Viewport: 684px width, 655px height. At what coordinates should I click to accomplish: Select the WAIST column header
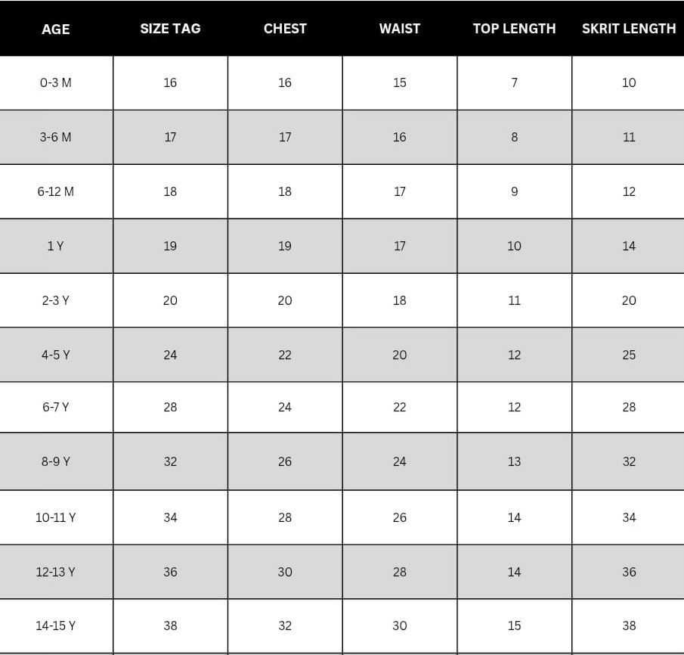(x=399, y=29)
